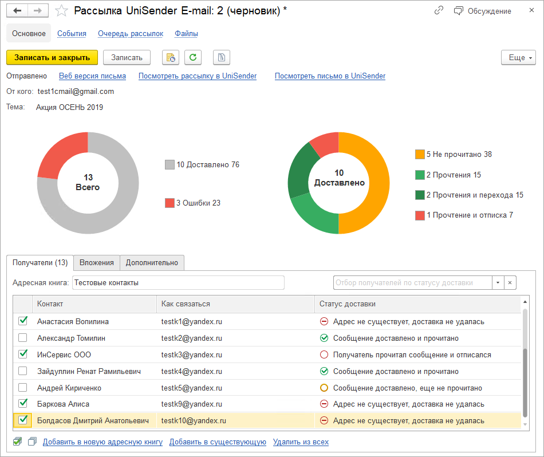Select the Получатели (13) tab
Viewport: 544px width, 457px height.
pyautogui.click(x=40, y=263)
